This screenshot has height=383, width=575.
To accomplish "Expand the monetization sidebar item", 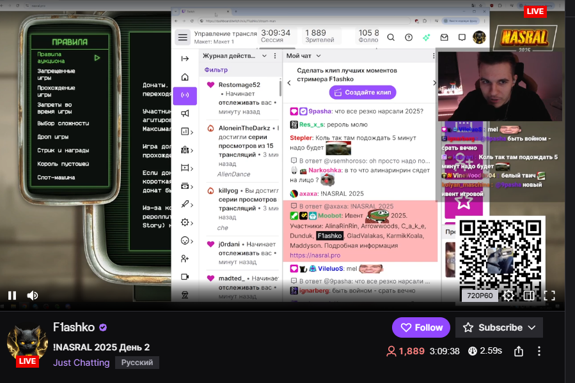I will (187, 186).
